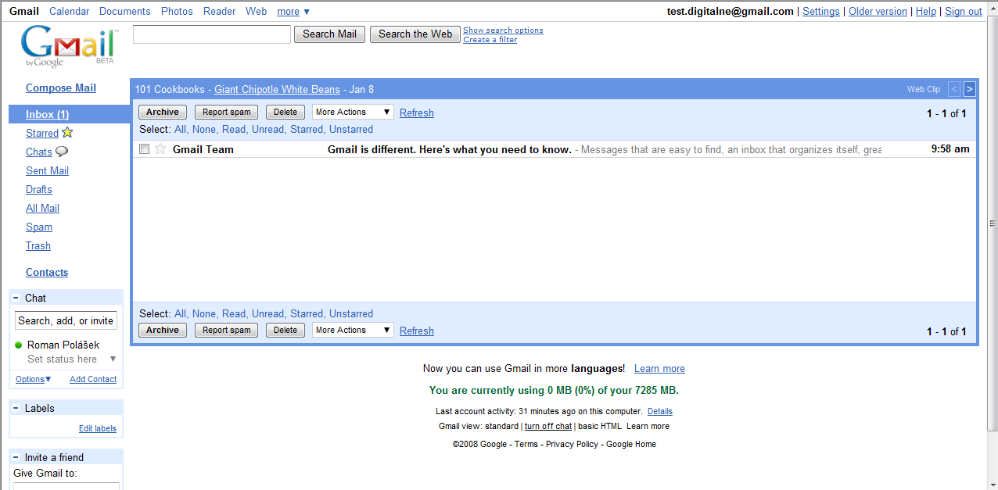Viewport: 998px width, 490px height.
Task: Click the Search the Web button
Action: coord(415,34)
